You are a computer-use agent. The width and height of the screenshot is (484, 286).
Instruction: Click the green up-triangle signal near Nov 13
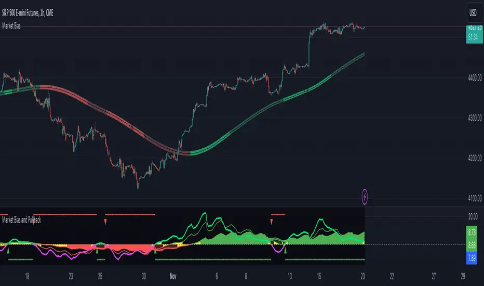[x=285, y=251]
